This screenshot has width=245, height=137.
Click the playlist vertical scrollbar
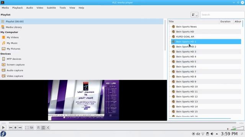pyautogui.click(x=243, y=24)
